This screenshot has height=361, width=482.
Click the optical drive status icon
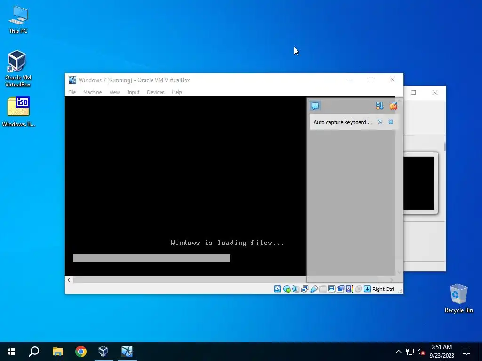(x=287, y=289)
